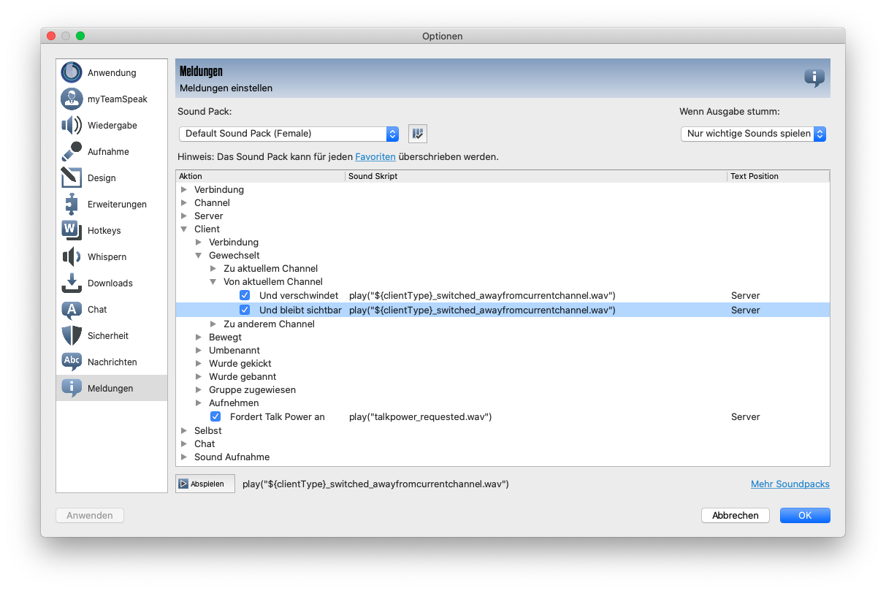Expand the 'Wurde gekickt' tree node

point(199,364)
